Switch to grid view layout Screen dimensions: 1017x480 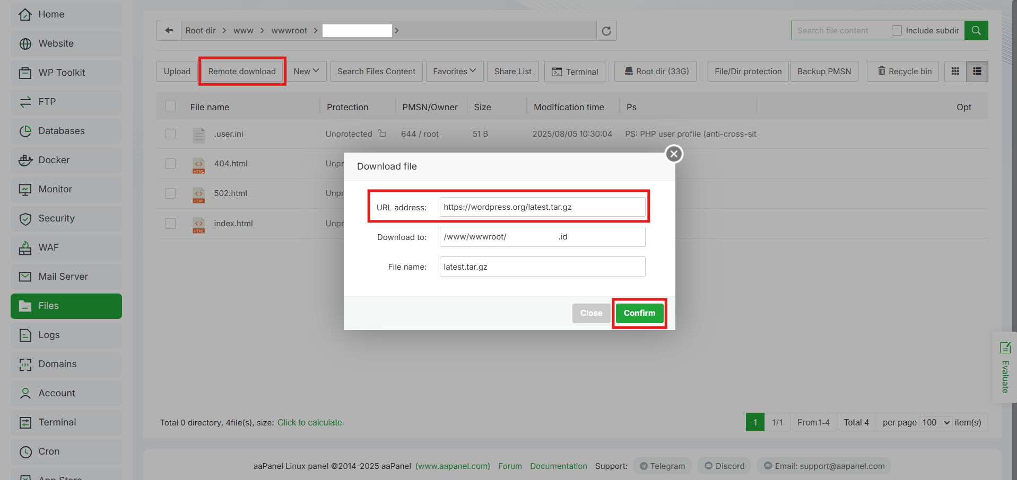point(955,71)
